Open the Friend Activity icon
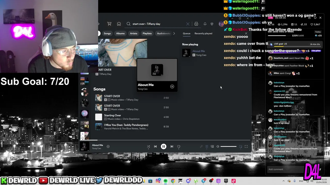This screenshot has width=330, height=185. (x=212, y=24)
